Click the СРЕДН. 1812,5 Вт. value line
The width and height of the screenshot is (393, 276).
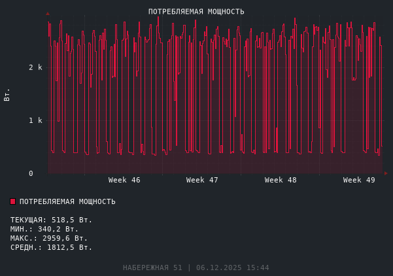pyautogui.click(x=51, y=247)
